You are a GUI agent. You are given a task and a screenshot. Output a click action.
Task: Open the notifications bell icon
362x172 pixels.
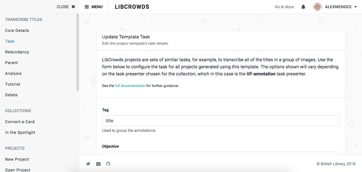[303, 6]
